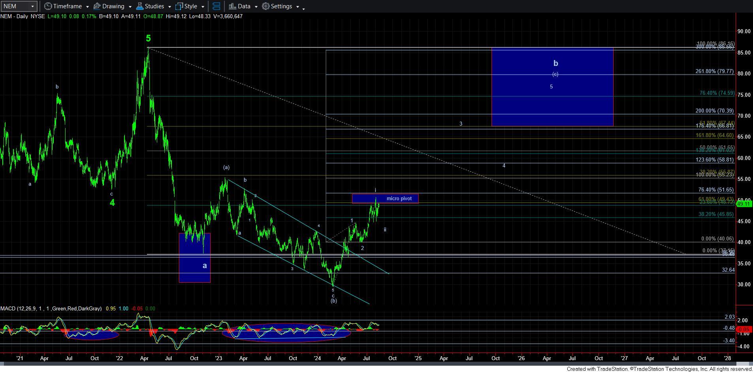Click the wave '3' projection label

click(461, 124)
